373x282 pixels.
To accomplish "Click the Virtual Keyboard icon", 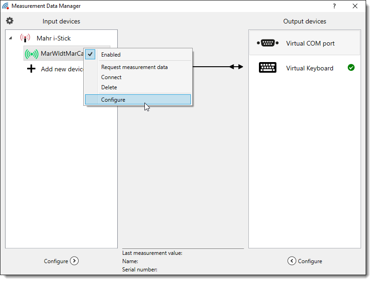I will click(x=267, y=68).
